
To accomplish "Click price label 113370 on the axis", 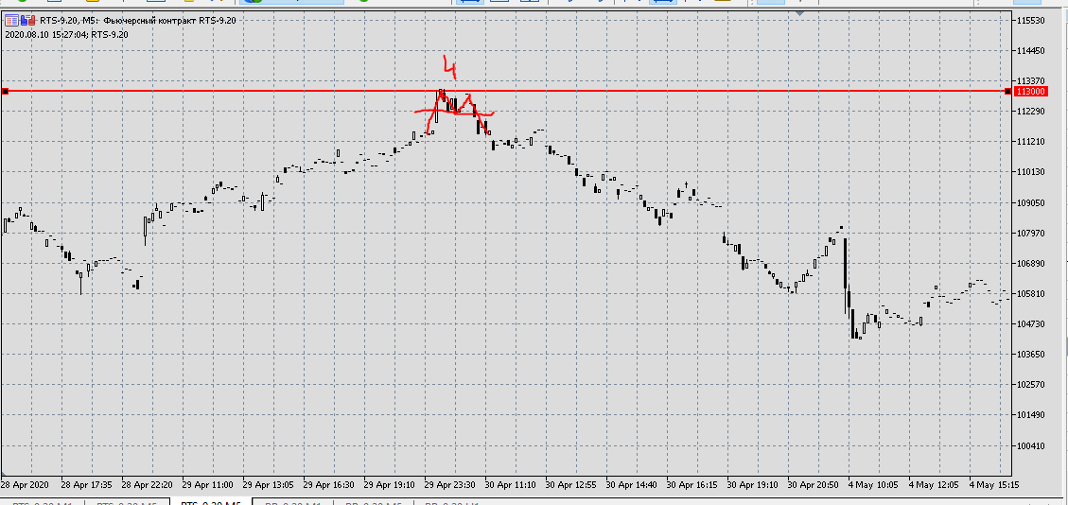I will click(1030, 81).
